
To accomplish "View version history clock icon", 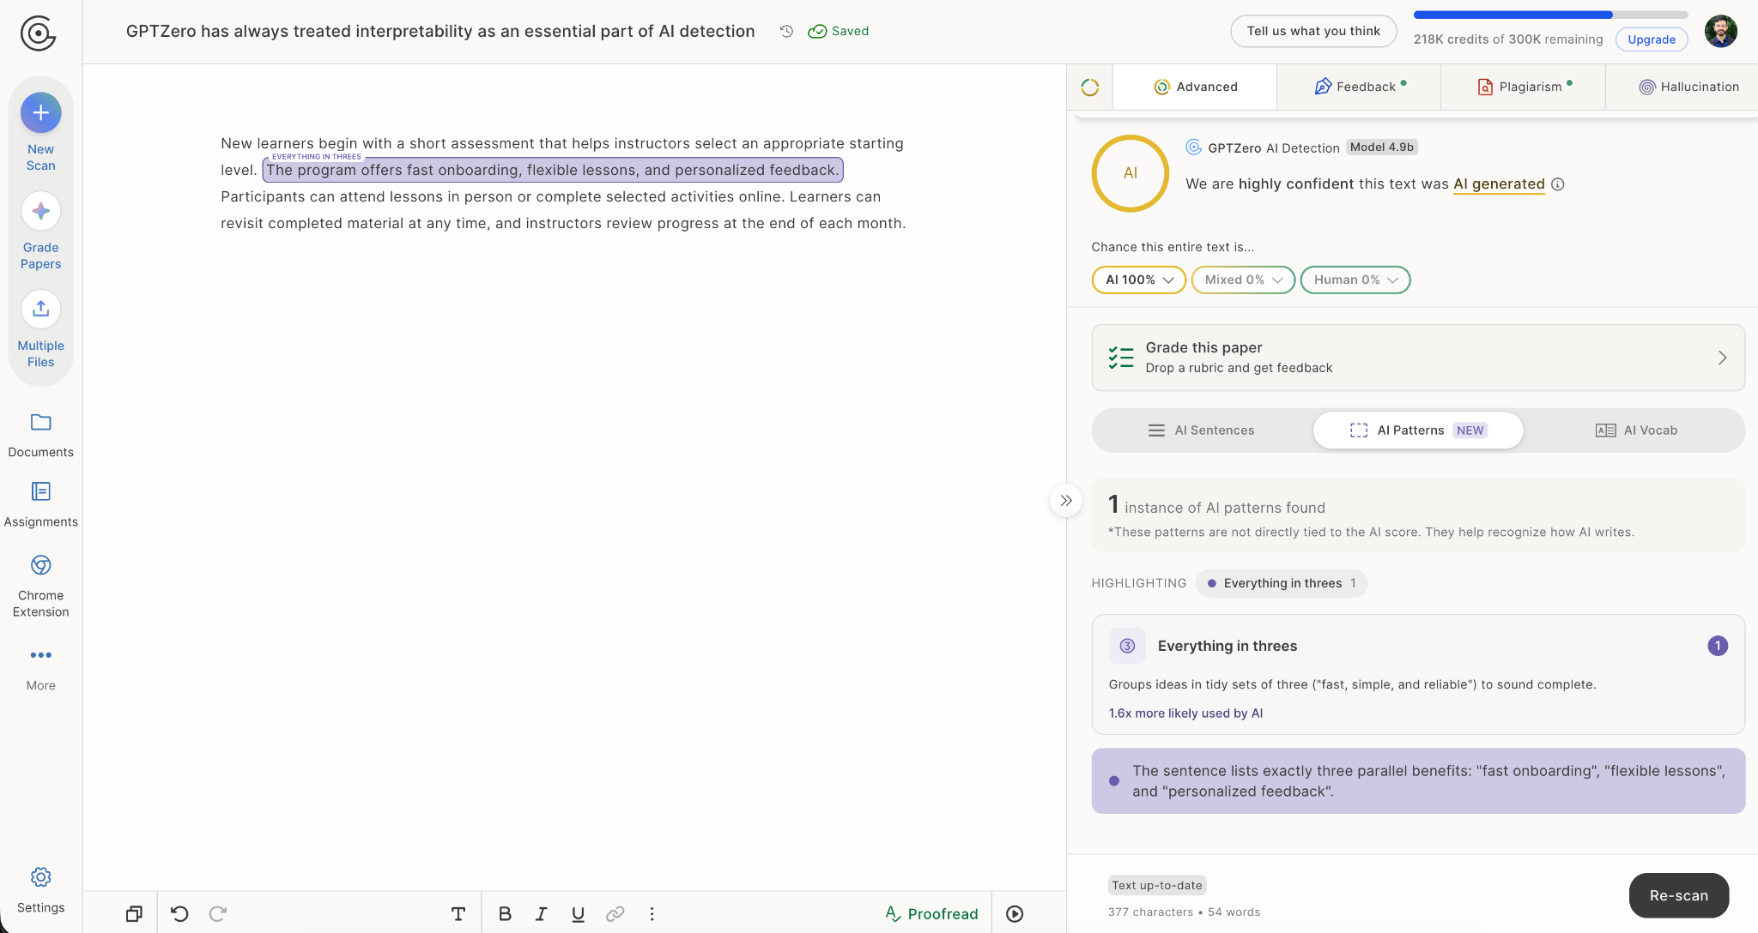I will coord(786,31).
